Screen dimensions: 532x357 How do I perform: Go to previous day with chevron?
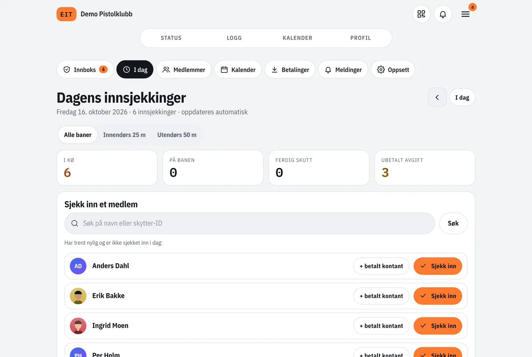click(437, 97)
